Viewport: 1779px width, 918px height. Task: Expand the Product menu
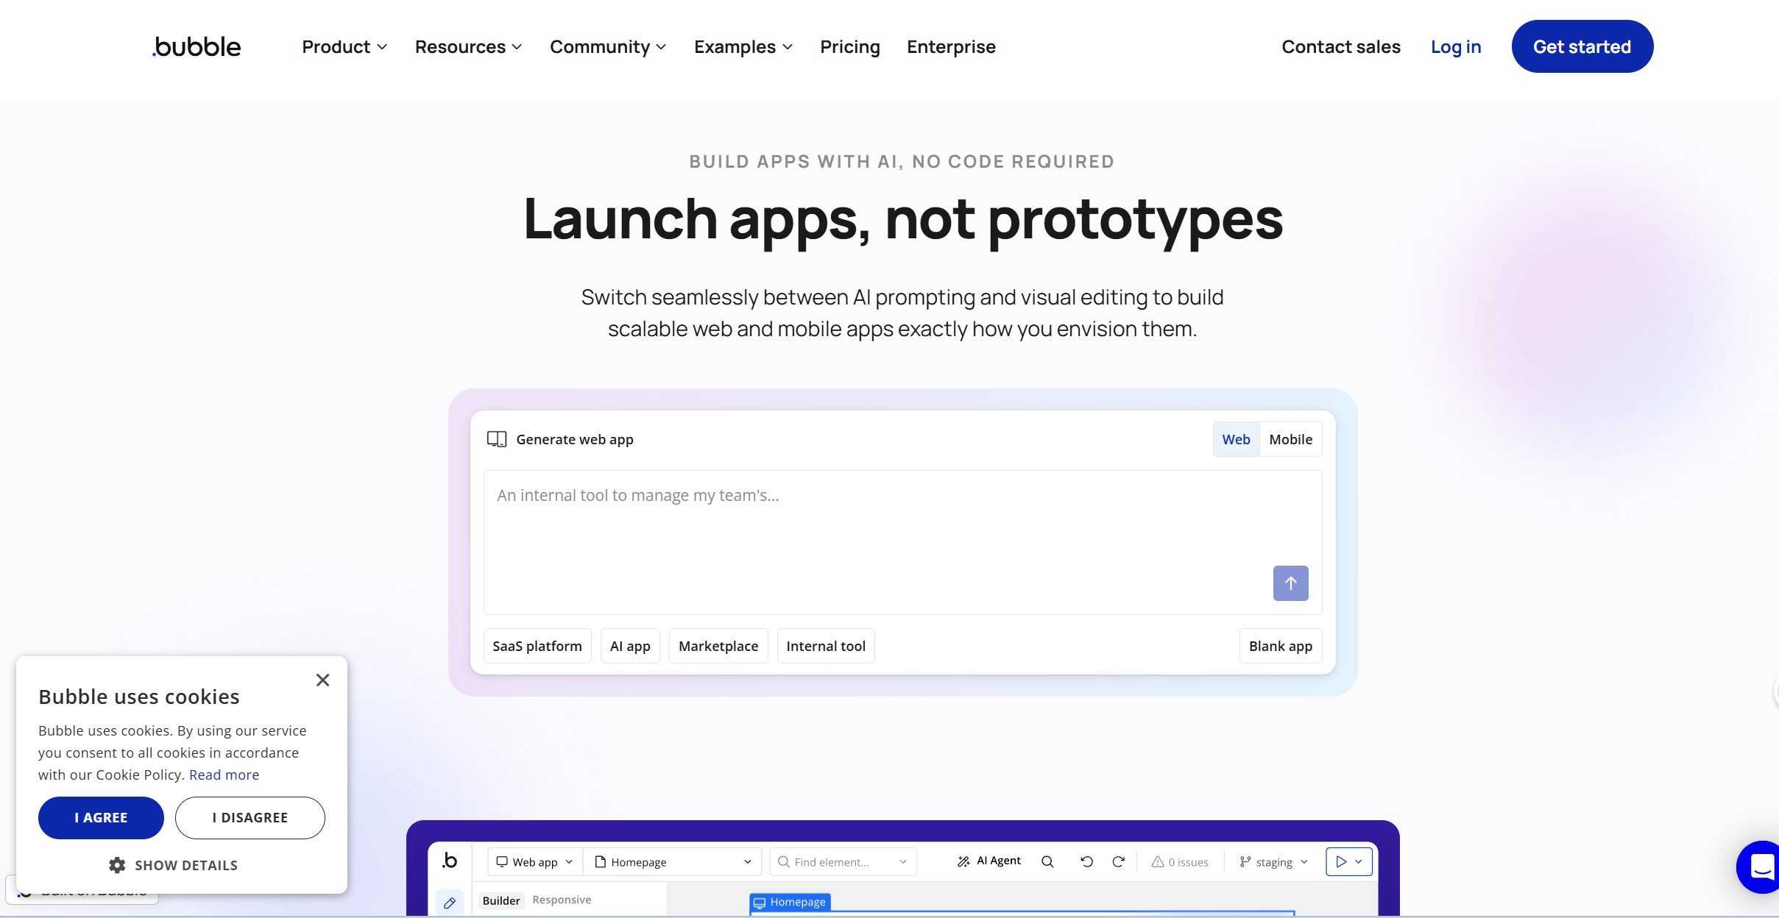coord(344,46)
